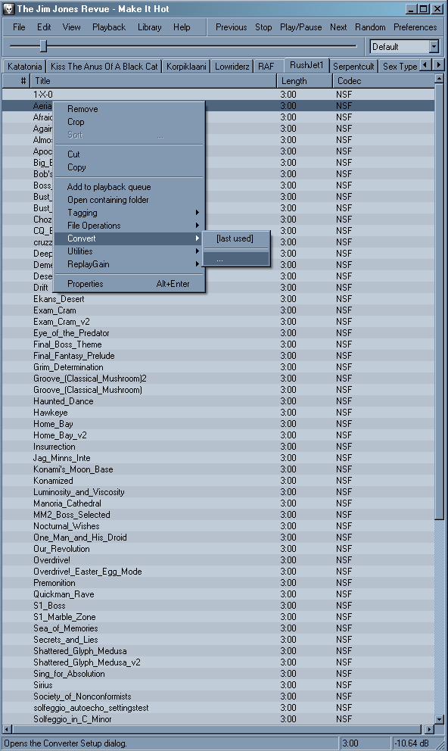The height and width of the screenshot is (751, 448).
Task: Choose Remove in the context menu
Action: pos(129,109)
